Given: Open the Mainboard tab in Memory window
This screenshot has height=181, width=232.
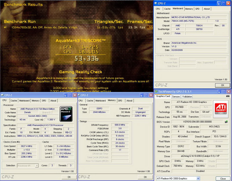Looking at the screenshot, I should pos(100,101).
